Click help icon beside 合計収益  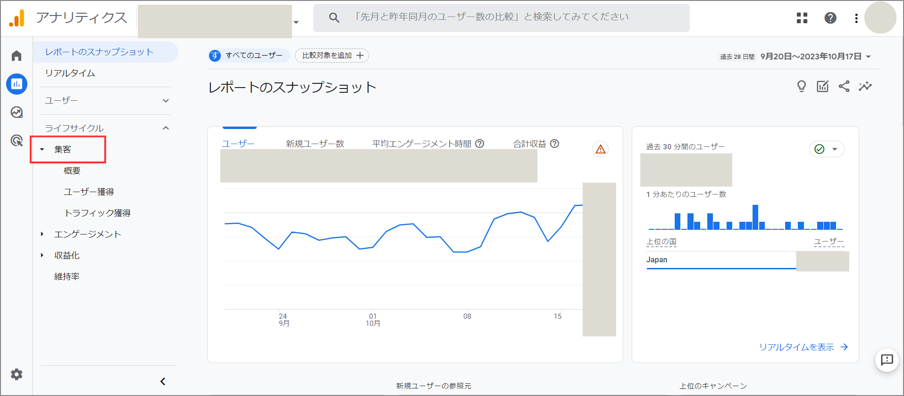(x=555, y=144)
